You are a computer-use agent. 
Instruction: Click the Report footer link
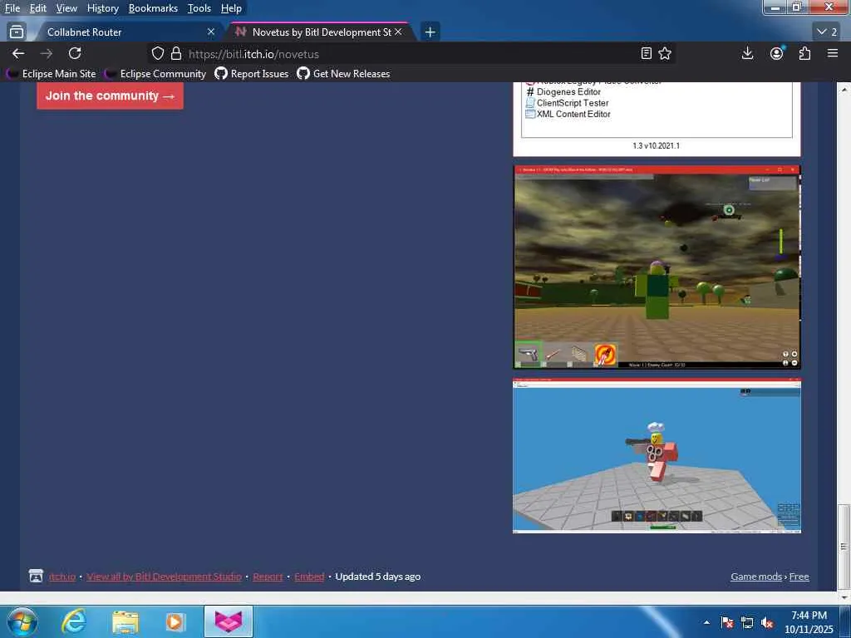268,577
